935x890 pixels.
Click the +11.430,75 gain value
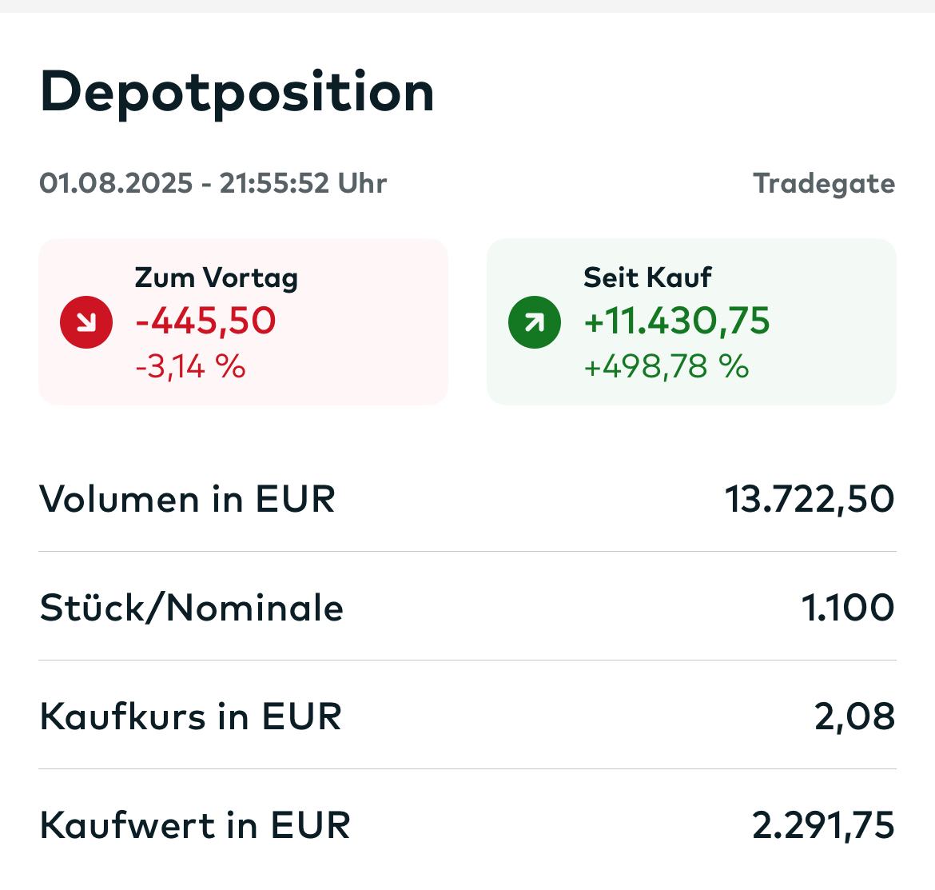click(x=677, y=321)
